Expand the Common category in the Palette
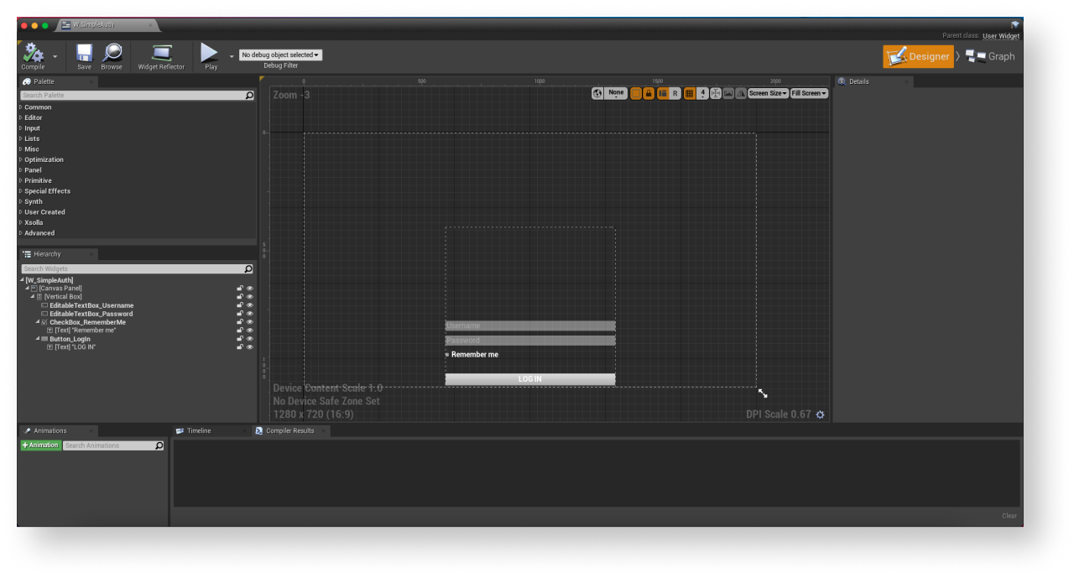 point(38,107)
